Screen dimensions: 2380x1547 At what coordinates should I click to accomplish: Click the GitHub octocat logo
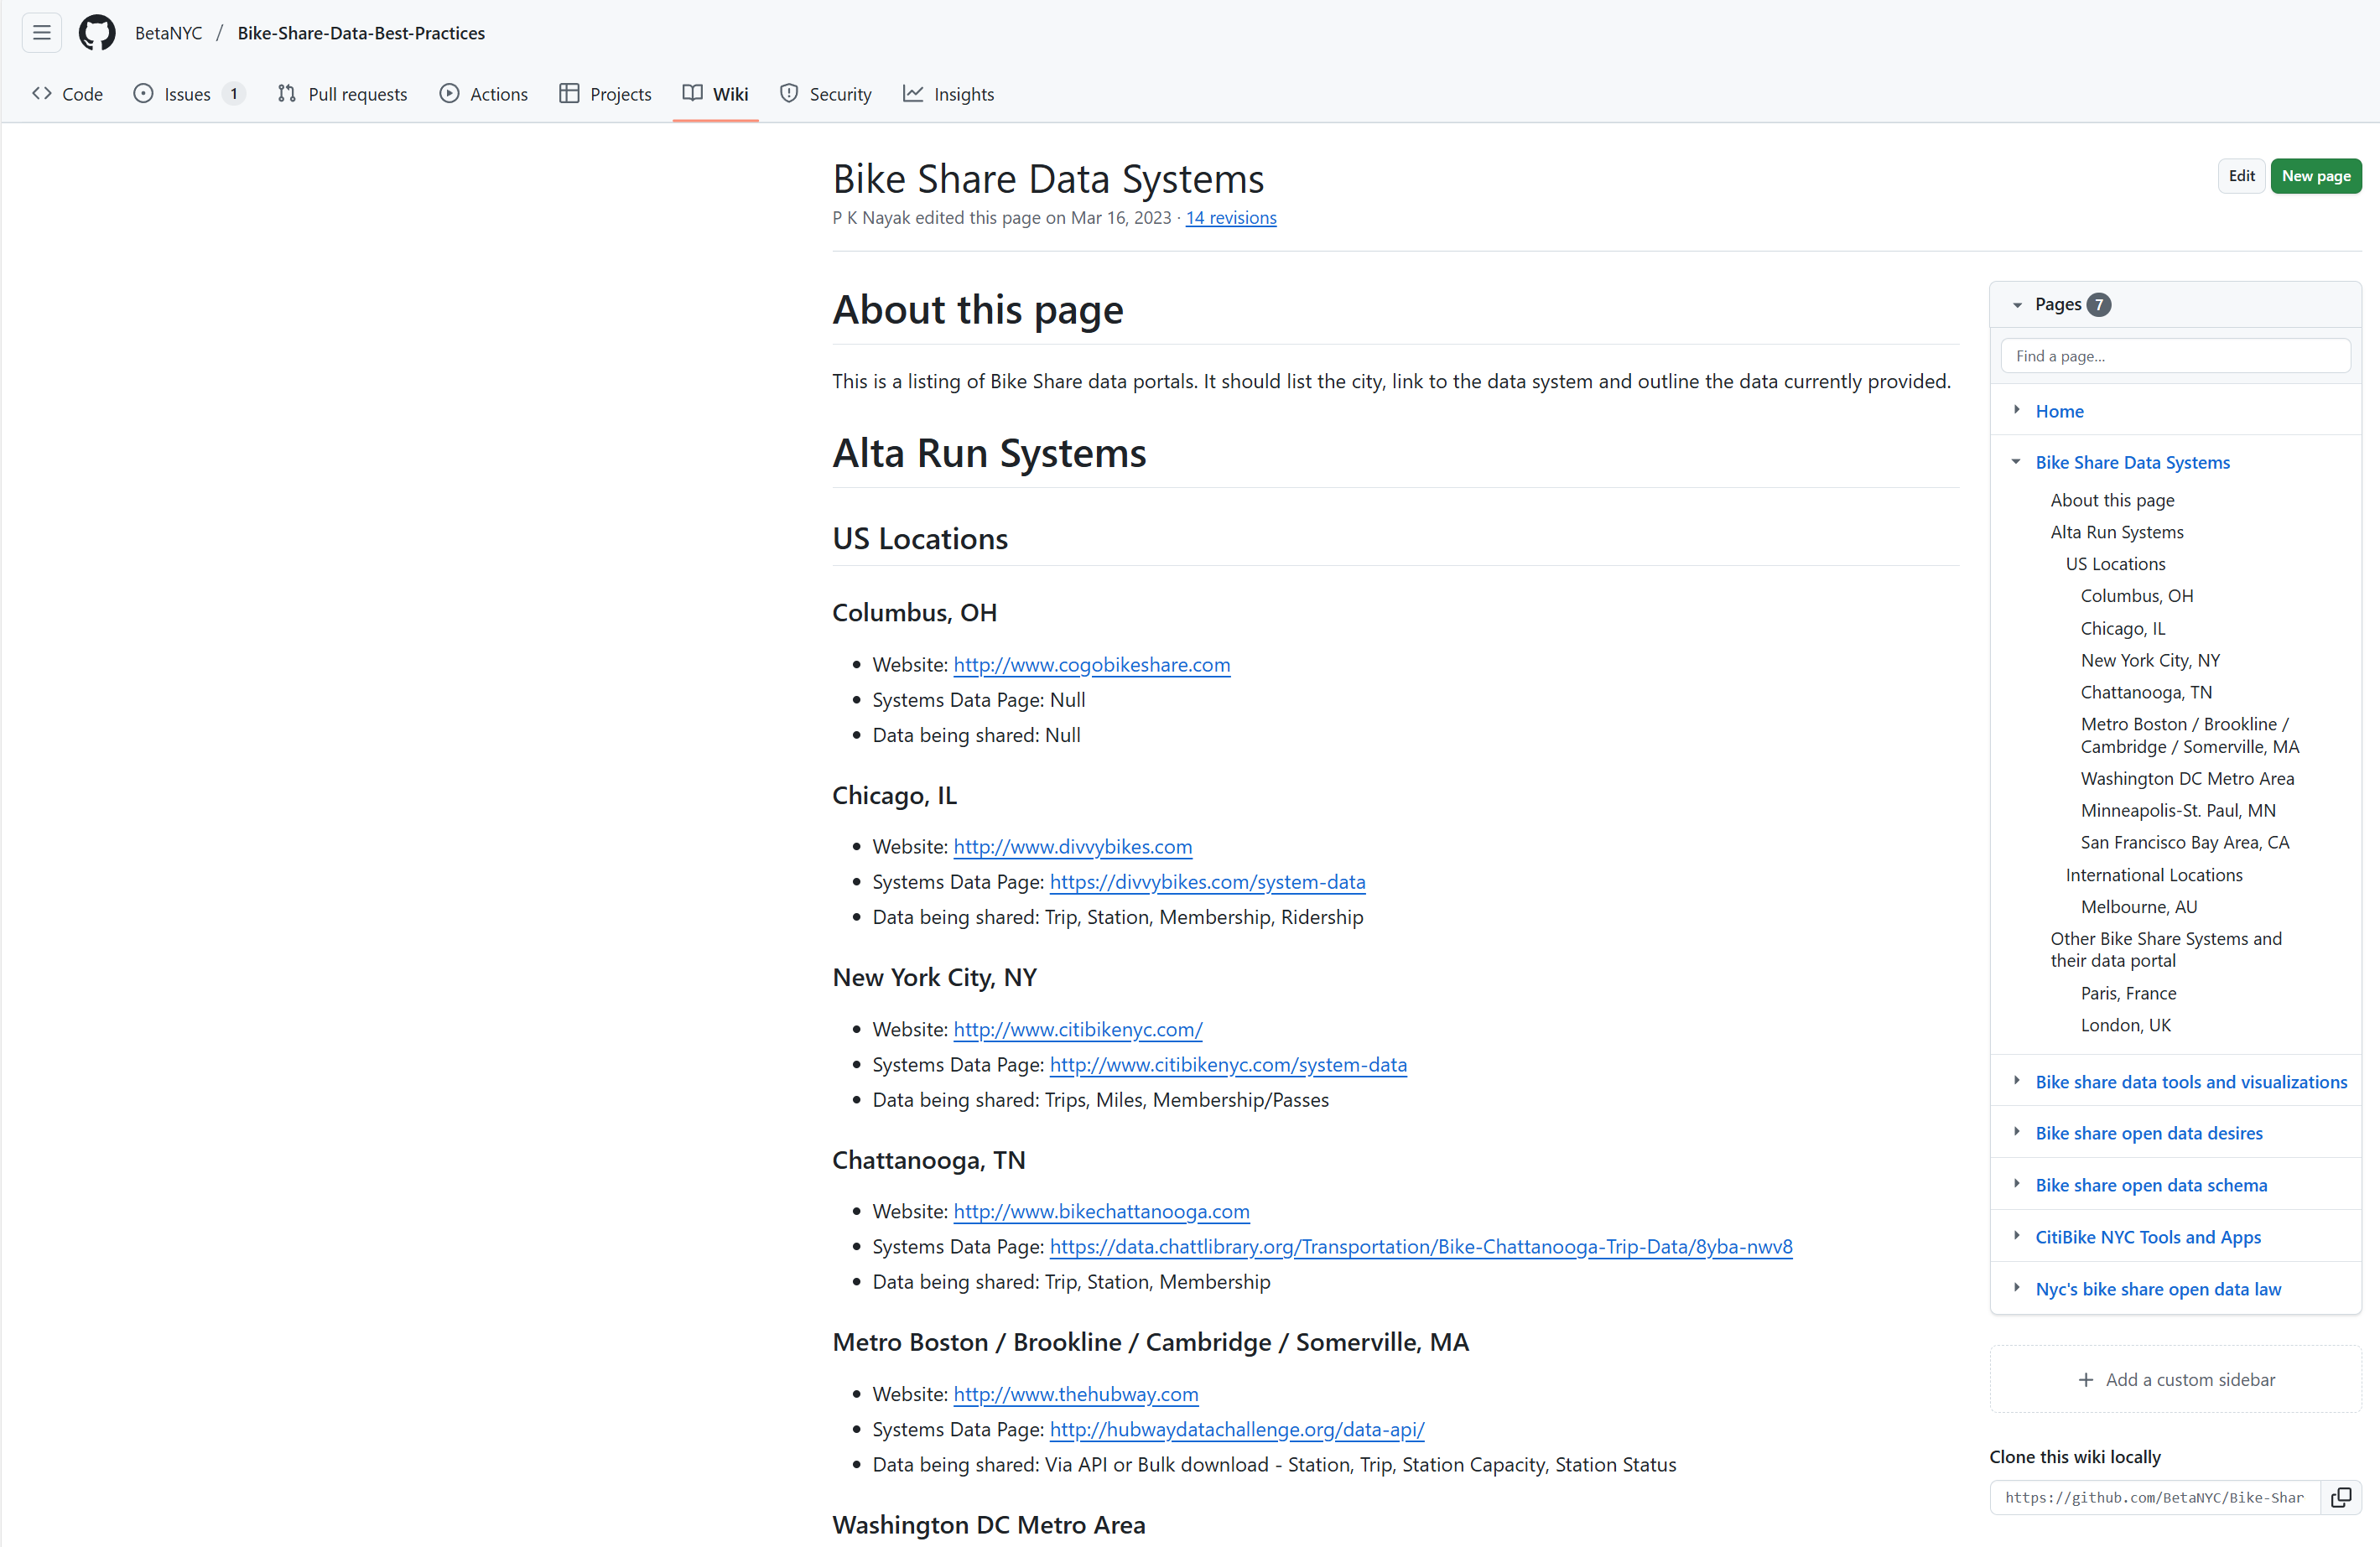97,33
